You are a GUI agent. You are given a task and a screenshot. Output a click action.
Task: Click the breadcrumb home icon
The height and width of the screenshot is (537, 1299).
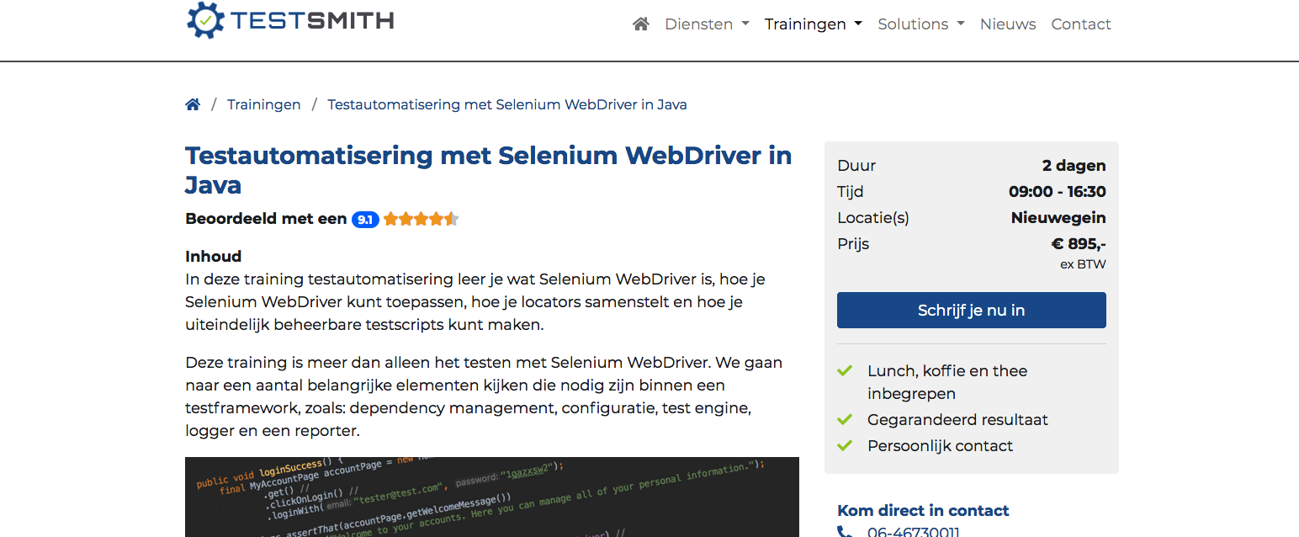click(193, 104)
